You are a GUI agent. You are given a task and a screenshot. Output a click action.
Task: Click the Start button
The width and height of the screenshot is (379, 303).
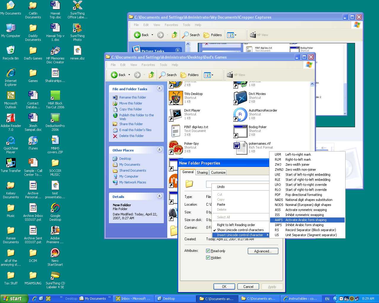14,299
